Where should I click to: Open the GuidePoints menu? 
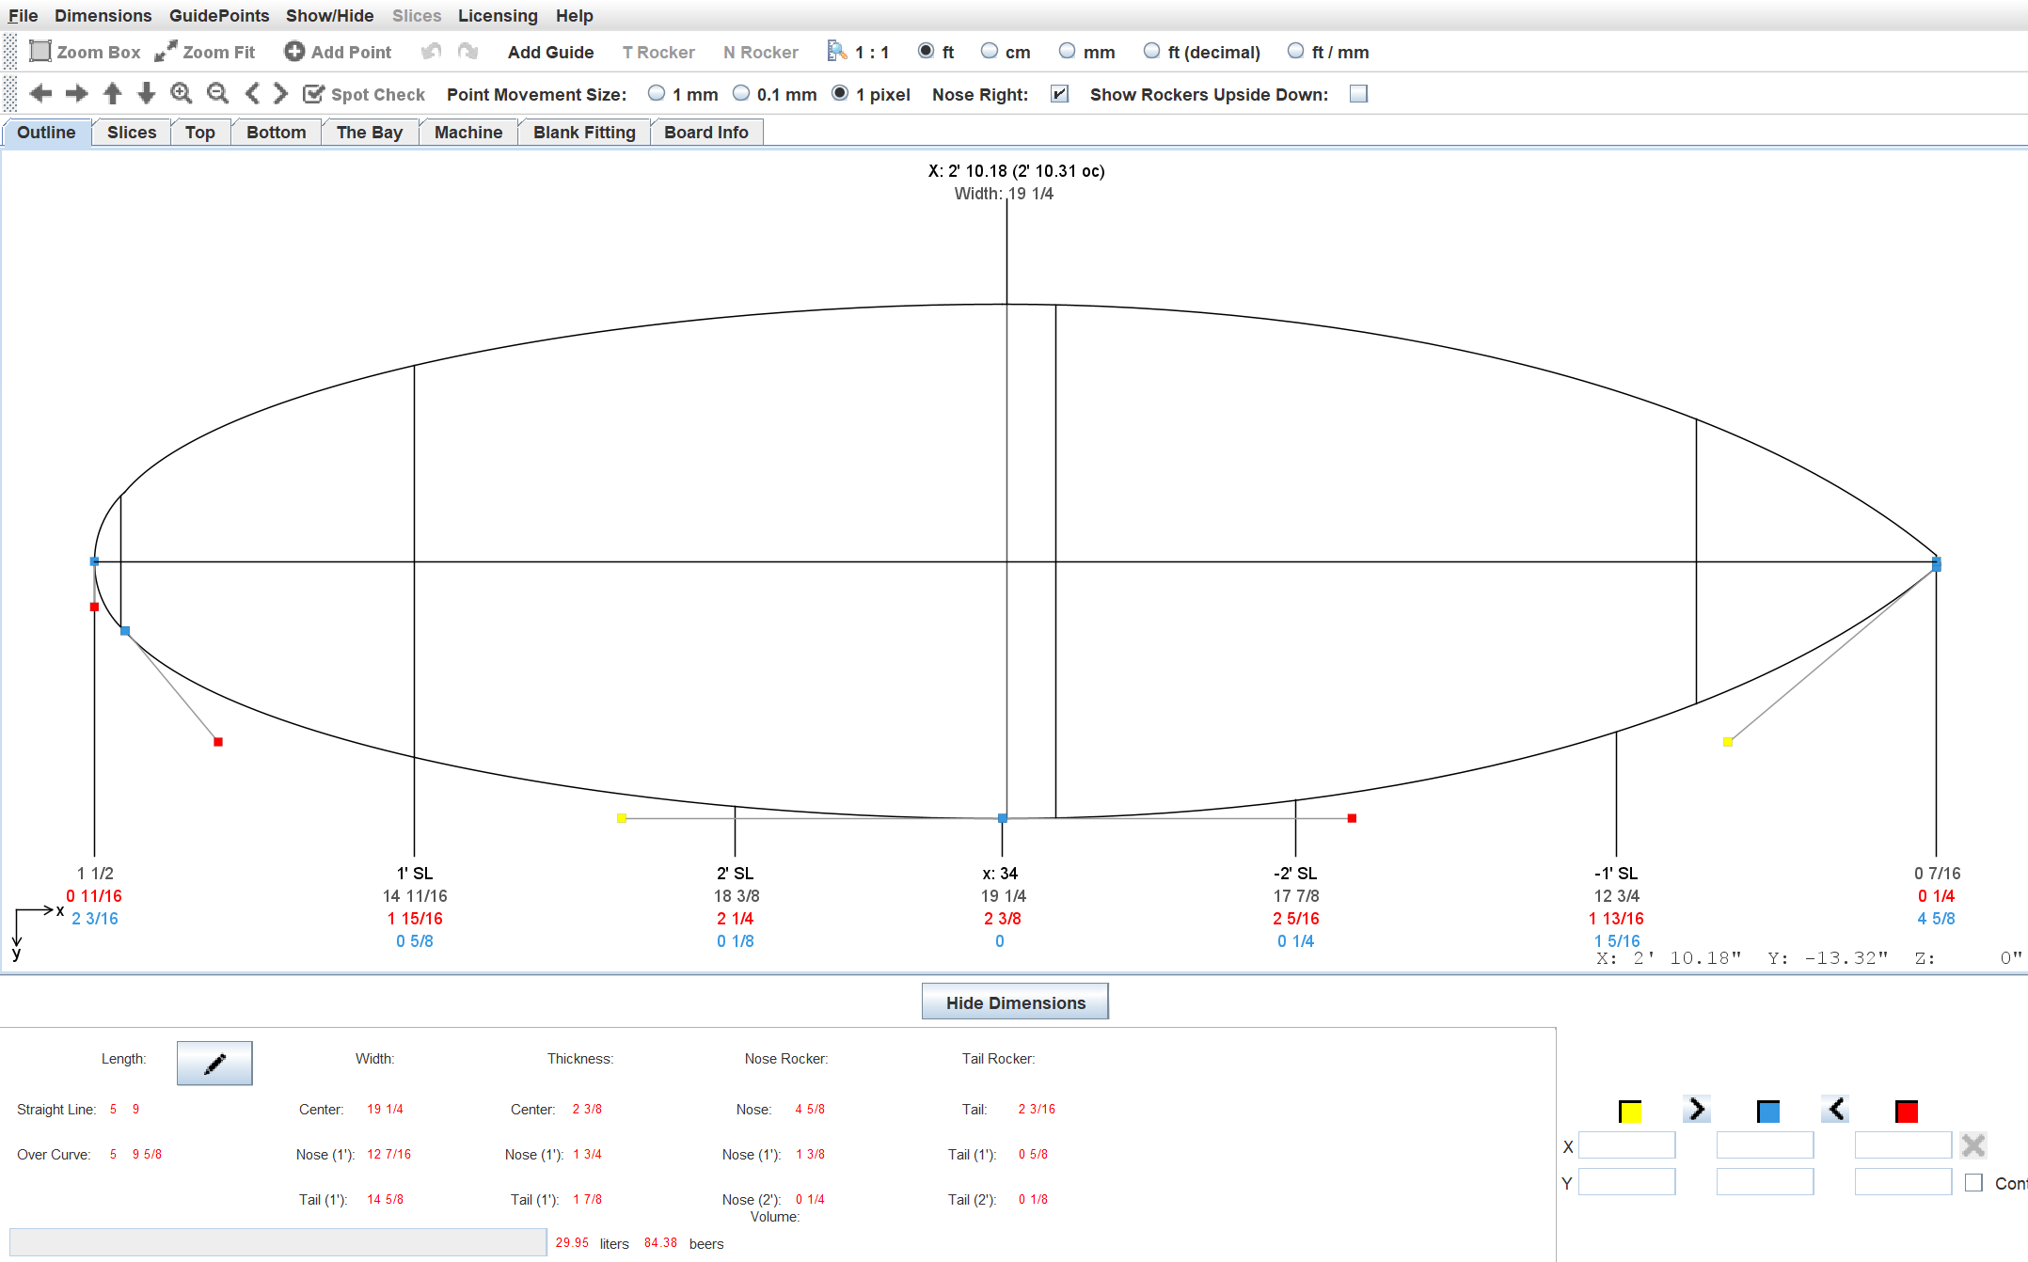click(219, 15)
